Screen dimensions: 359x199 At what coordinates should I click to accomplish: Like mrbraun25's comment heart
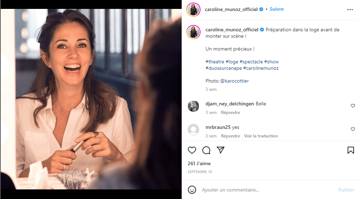pos(353,129)
